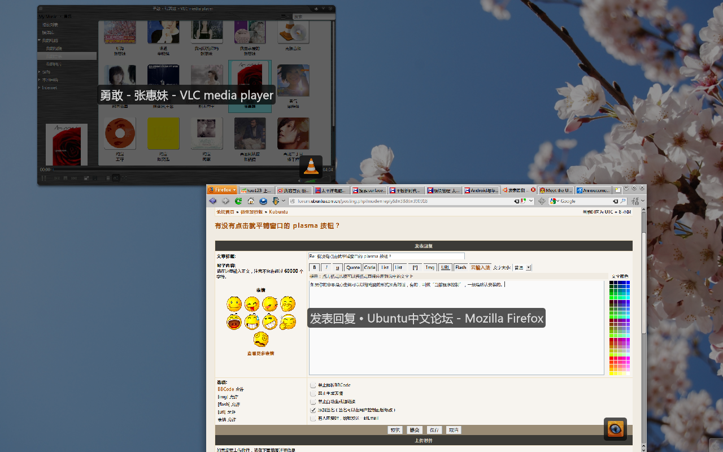Reload the page in Firefox
The width and height of the screenshot is (723, 452).
point(238,201)
